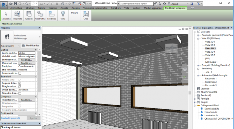This screenshot has height=129, width=234.
Task: Open the Crea ribbon panel
Action: pos(86,15)
